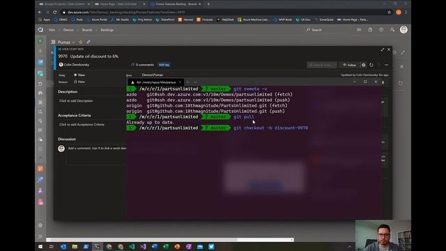
Task: Click the horizontal scrollbar at the bottom
Action: click(x=170, y=240)
